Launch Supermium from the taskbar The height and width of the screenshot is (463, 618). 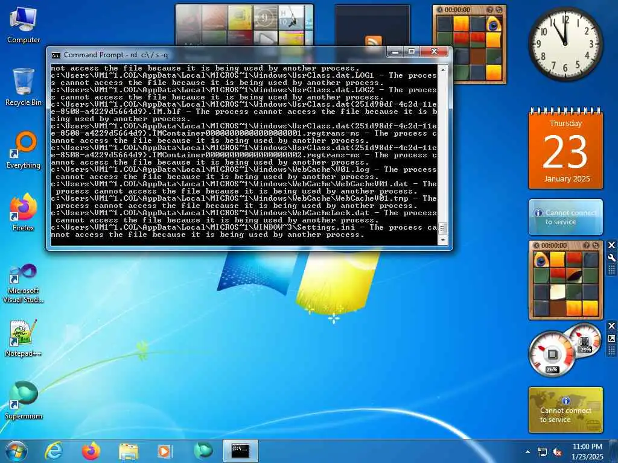click(203, 451)
